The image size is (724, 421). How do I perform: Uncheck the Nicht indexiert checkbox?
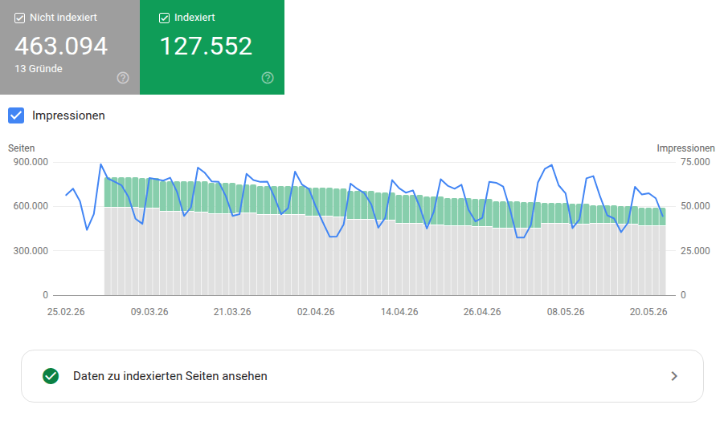pyautogui.click(x=19, y=18)
